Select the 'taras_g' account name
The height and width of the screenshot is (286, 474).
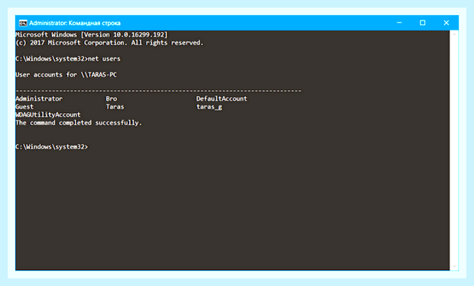pyautogui.click(x=209, y=107)
